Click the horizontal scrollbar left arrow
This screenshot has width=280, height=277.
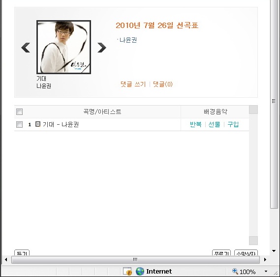point(6,259)
